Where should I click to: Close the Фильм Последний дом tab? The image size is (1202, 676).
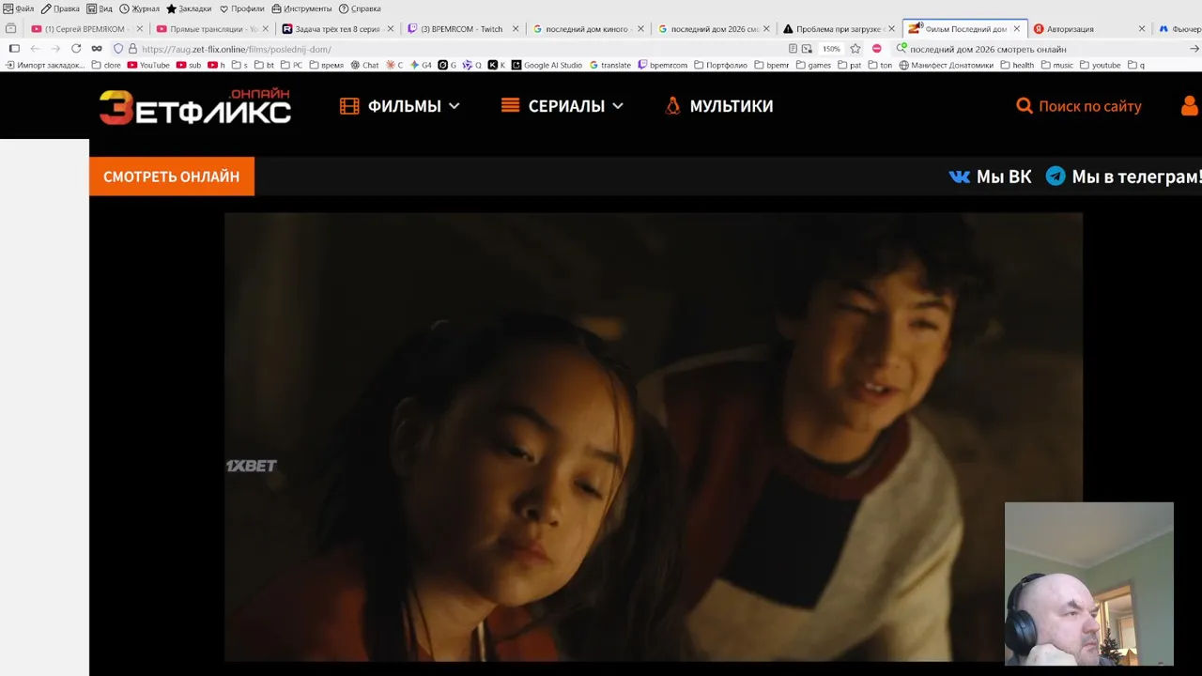click(x=1016, y=29)
